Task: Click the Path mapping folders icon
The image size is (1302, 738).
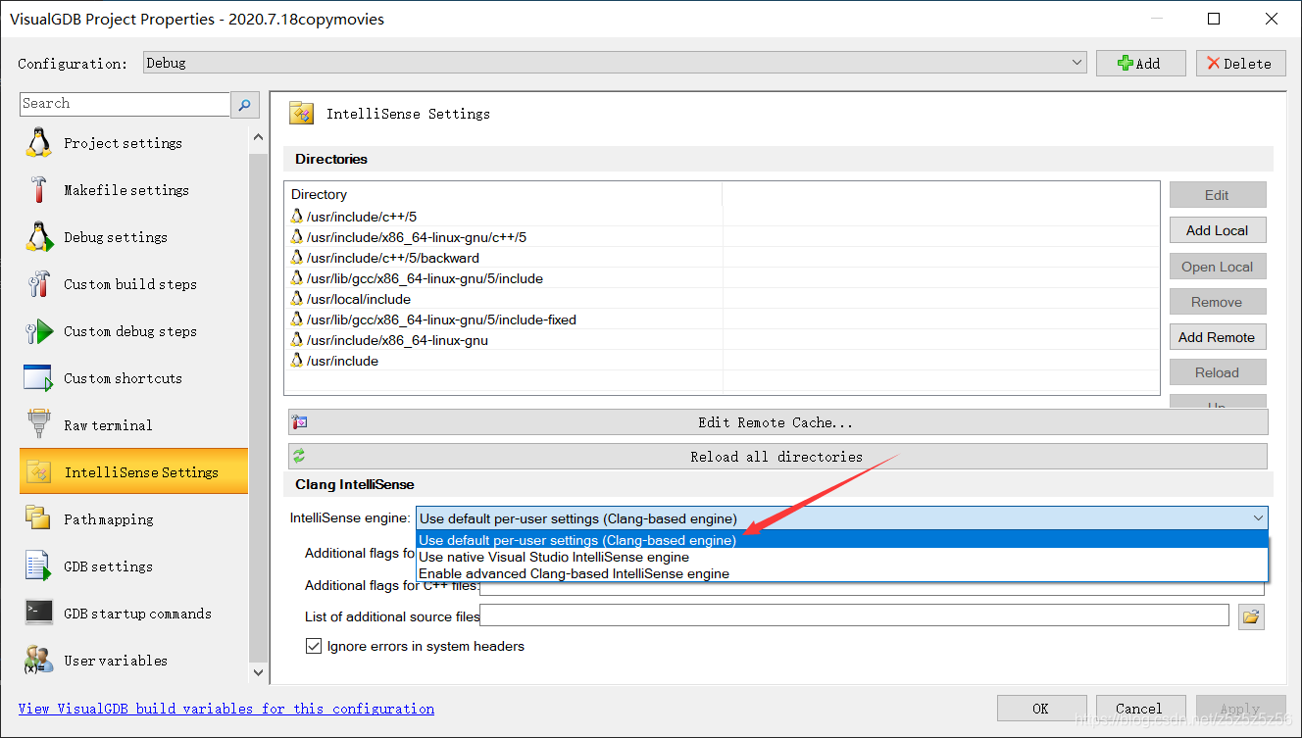Action: pyautogui.click(x=38, y=519)
